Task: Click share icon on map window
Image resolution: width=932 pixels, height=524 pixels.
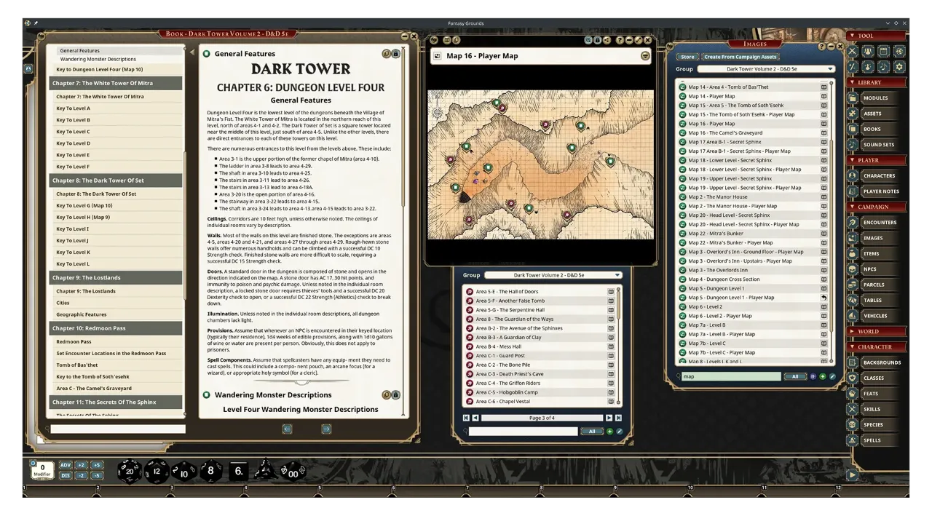Action: click(x=607, y=40)
